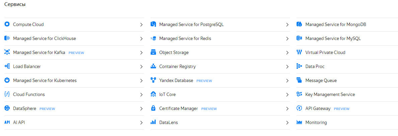Screen dimensions: 398x136
Task: Click the API Gateway icon
Action: [x=299, y=108]
